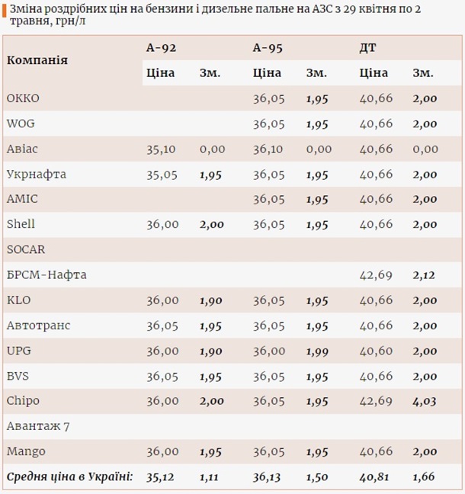Select the KLO company name

(18, 300)
